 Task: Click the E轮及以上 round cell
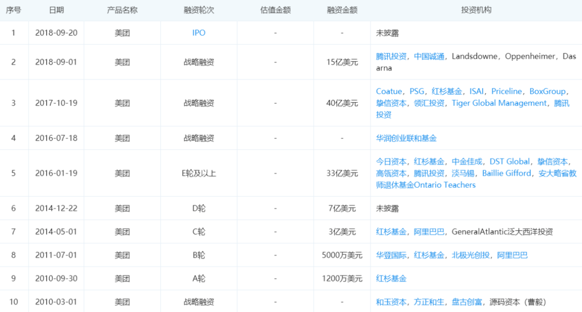199,173
